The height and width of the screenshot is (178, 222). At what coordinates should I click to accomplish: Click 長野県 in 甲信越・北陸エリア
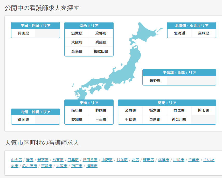click(x=155, y=80)
